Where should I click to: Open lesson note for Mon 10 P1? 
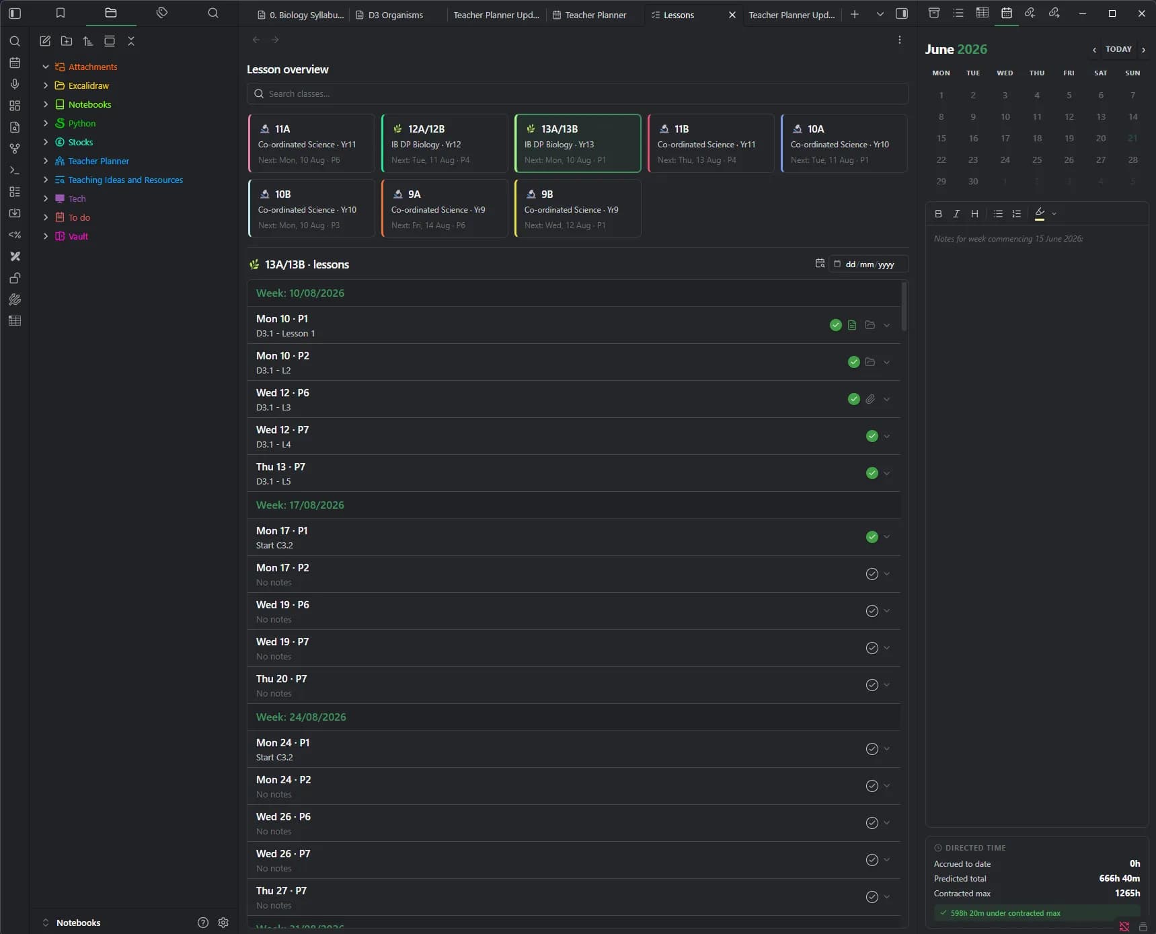852,325
